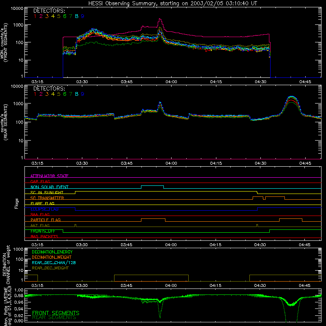Click the ECLIPSE_FLAG label

[44, 209]
